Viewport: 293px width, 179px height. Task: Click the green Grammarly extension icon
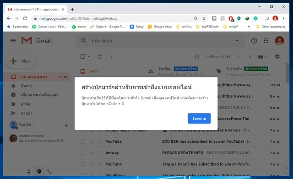(255, 18)
